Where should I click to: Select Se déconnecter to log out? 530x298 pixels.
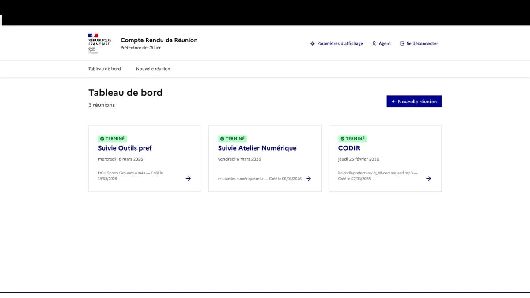pos(419,44)
